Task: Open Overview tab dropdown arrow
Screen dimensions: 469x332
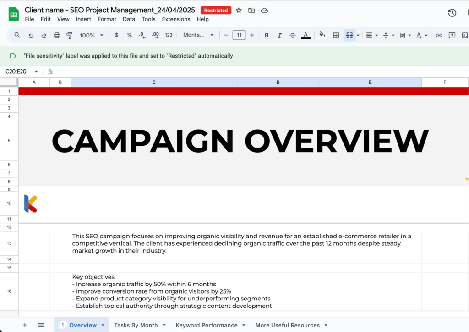Action: [x=103, y=325]
